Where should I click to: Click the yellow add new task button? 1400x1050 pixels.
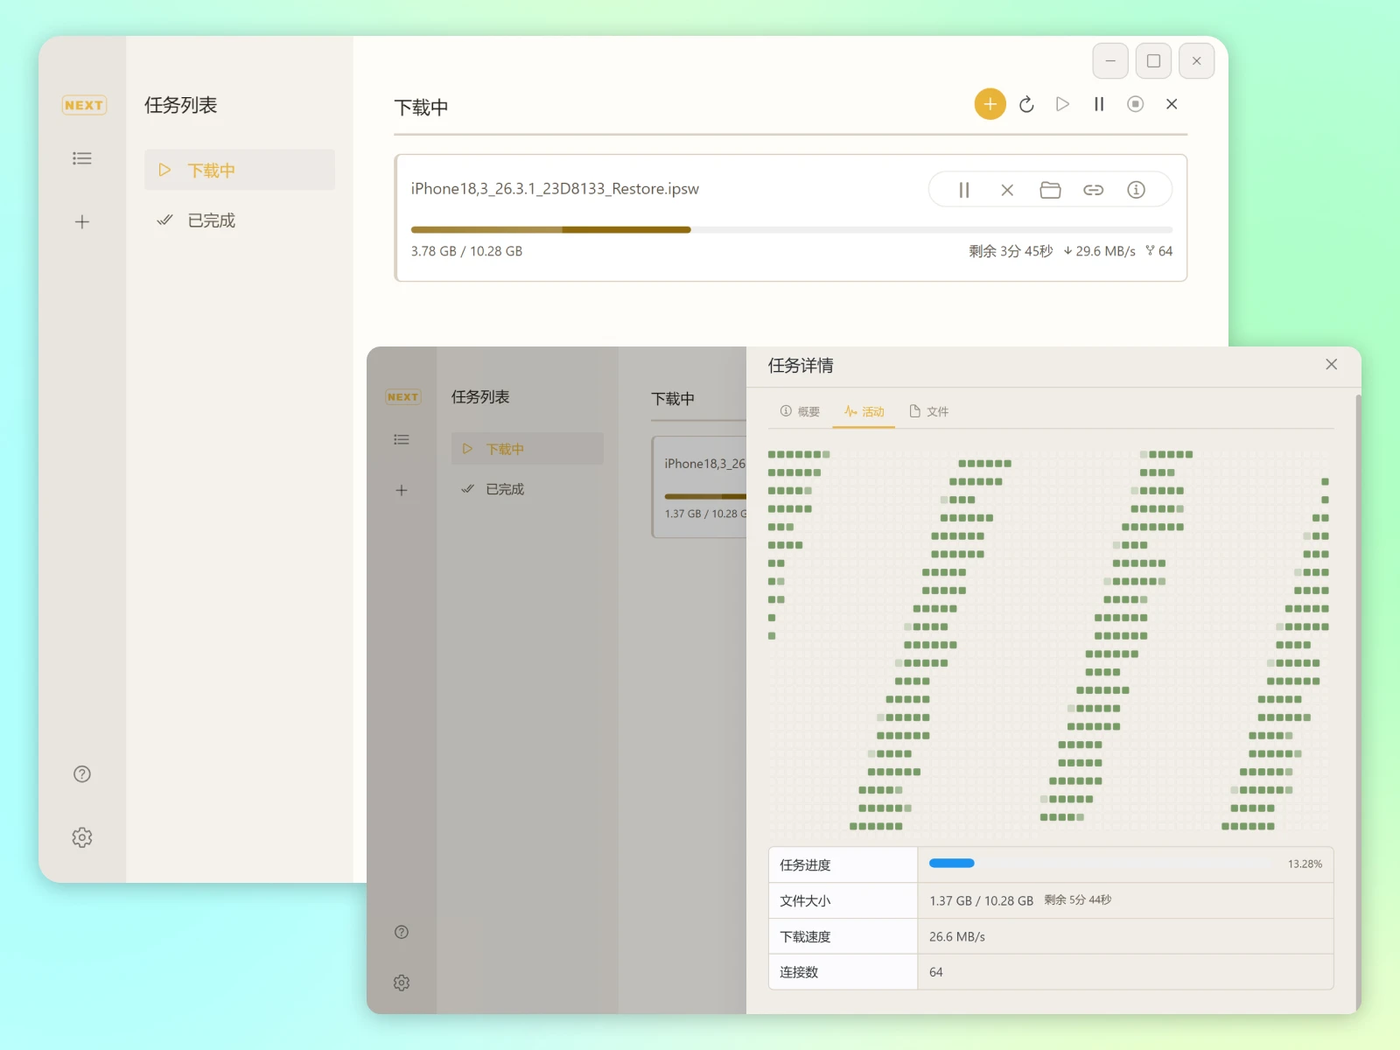coord(990,104)
